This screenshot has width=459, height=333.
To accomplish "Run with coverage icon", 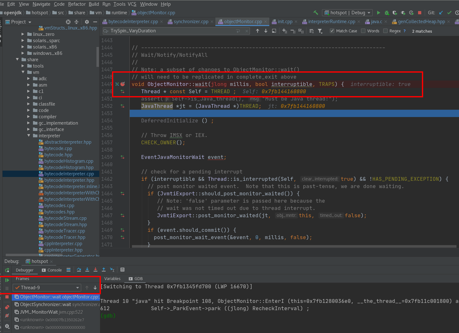I will [395, 13].
